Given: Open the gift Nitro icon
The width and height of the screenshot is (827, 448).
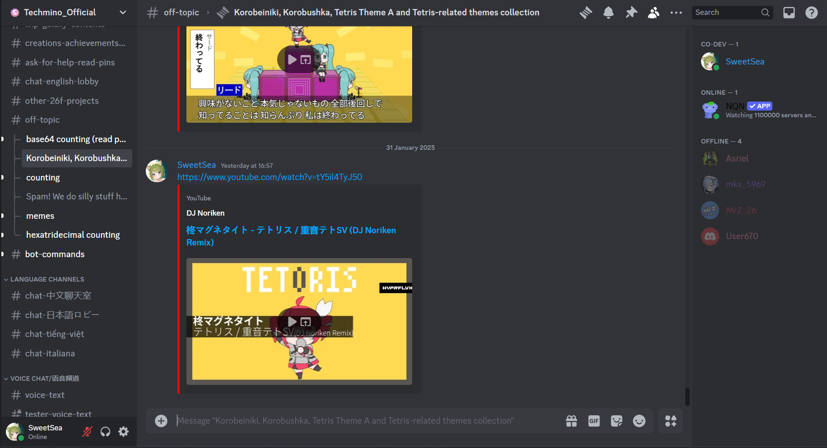Looking at the screenshot, I should 571,421.
